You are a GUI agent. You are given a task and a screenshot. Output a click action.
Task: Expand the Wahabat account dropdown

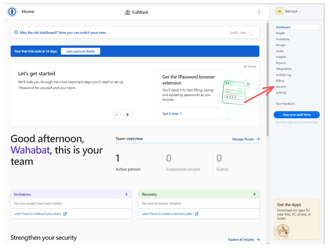(x=301, y=11)
